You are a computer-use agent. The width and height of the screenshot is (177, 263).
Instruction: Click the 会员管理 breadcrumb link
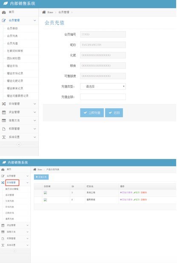point(64,12)
